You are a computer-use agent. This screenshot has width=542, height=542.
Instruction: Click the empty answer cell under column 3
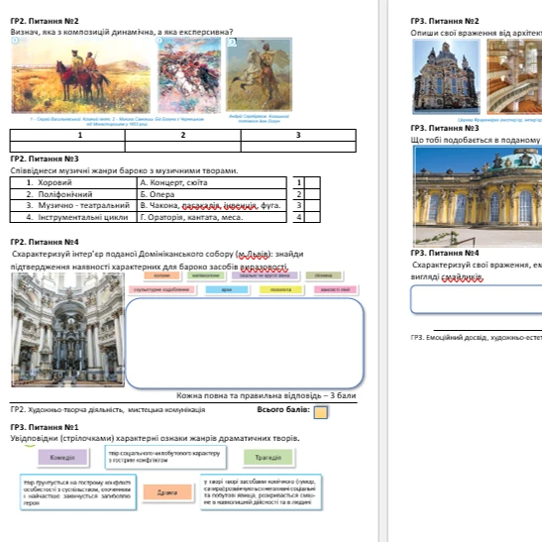298,147
